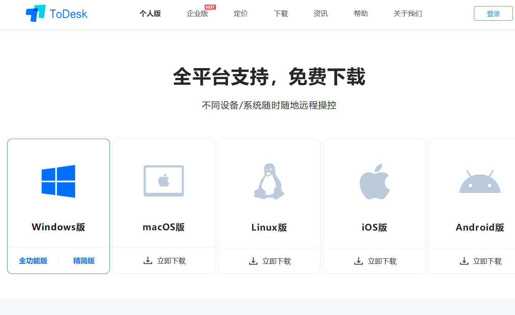Download the Windows 全功能版

33,261
